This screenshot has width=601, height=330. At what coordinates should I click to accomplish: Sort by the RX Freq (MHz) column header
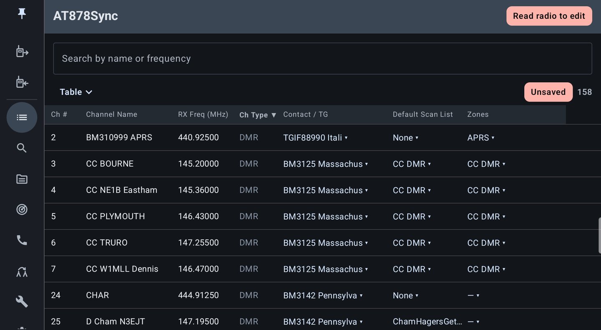(x=203, y=114)
